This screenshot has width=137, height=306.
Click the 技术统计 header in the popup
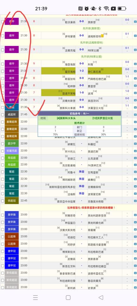click(x=79, y=123)
